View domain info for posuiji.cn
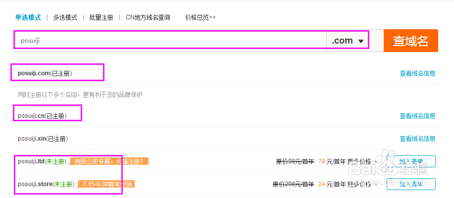The width and height of the screenshot is (454, 198). [417, 116]
